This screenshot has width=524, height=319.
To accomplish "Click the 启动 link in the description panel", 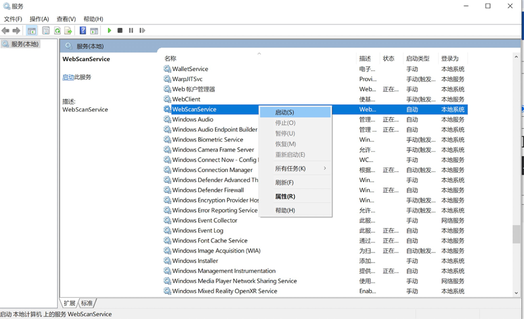I will click(x=68, y=77).
